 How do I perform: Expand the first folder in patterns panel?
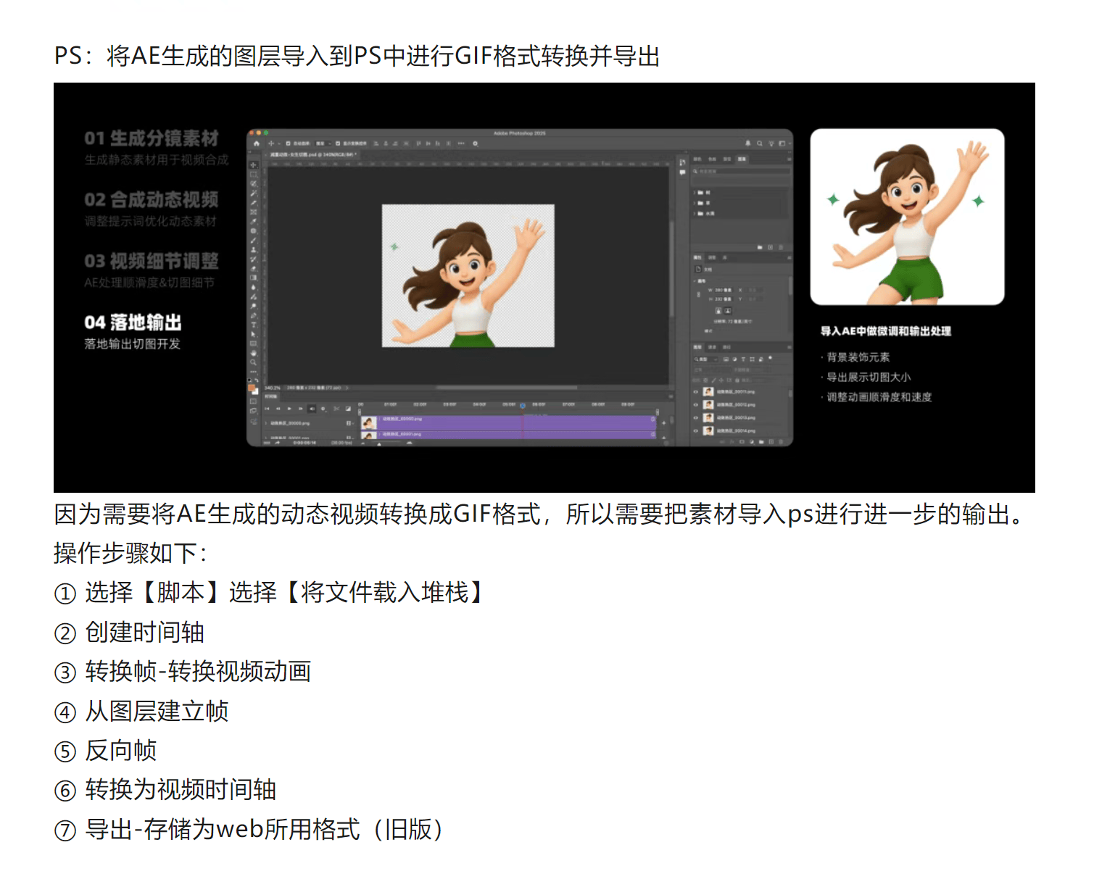[x=695, y=193]
